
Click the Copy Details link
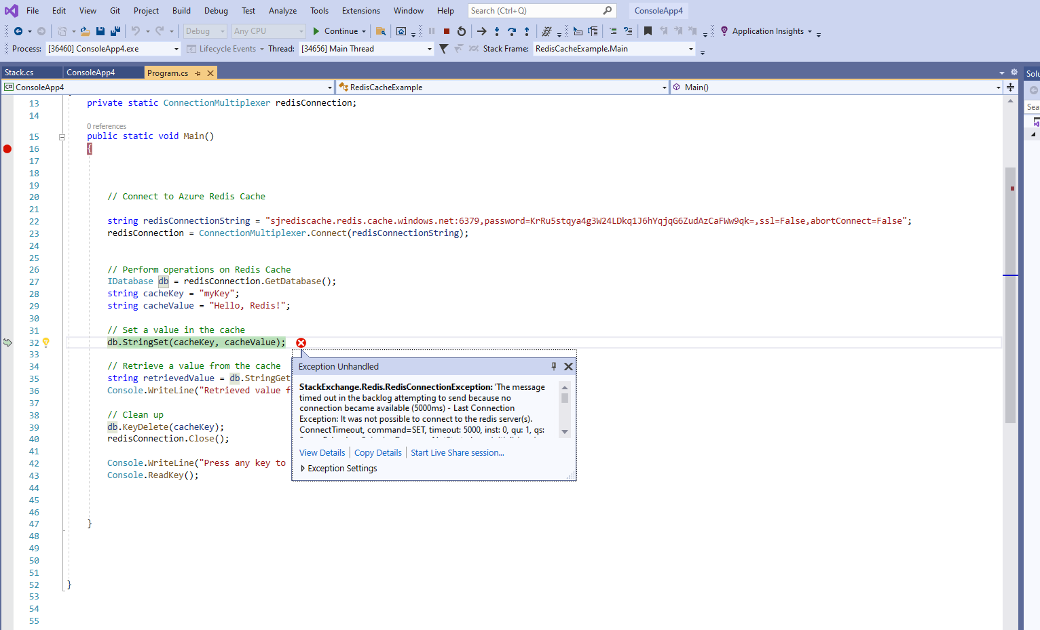point(378,453)
